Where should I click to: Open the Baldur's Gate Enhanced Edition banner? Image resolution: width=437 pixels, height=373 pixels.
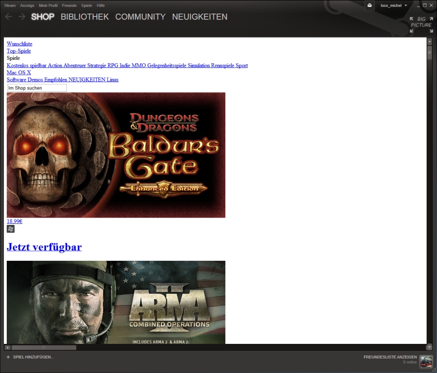click(116, 155)
